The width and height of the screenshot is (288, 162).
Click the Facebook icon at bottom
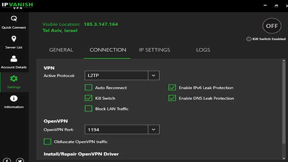tap(8, 160)
